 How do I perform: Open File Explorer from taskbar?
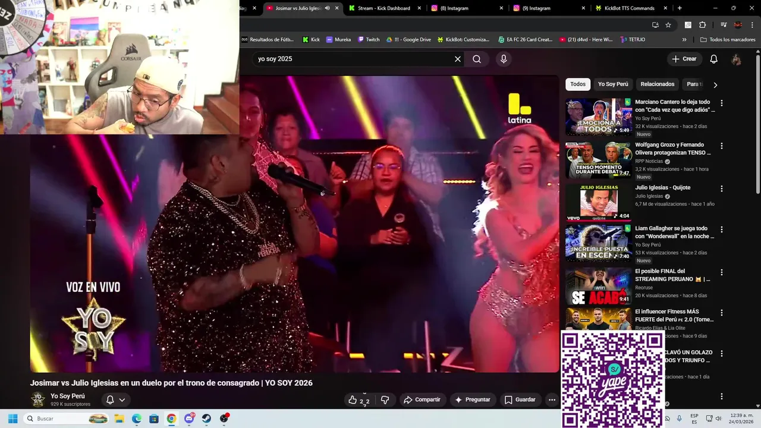119,418
